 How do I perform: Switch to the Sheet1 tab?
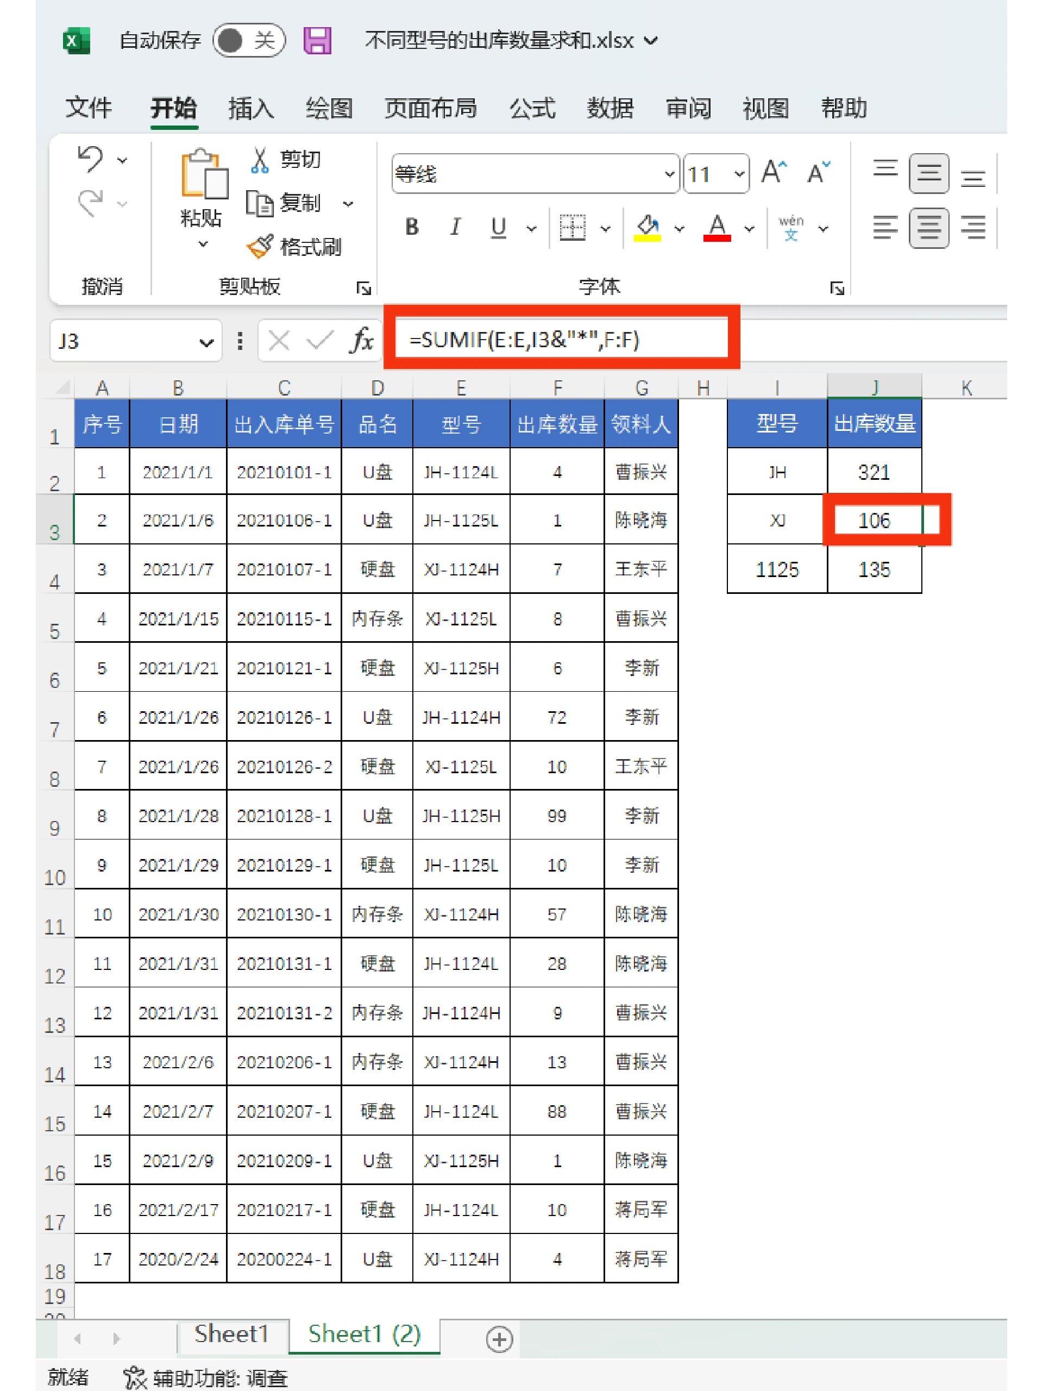231,1334
